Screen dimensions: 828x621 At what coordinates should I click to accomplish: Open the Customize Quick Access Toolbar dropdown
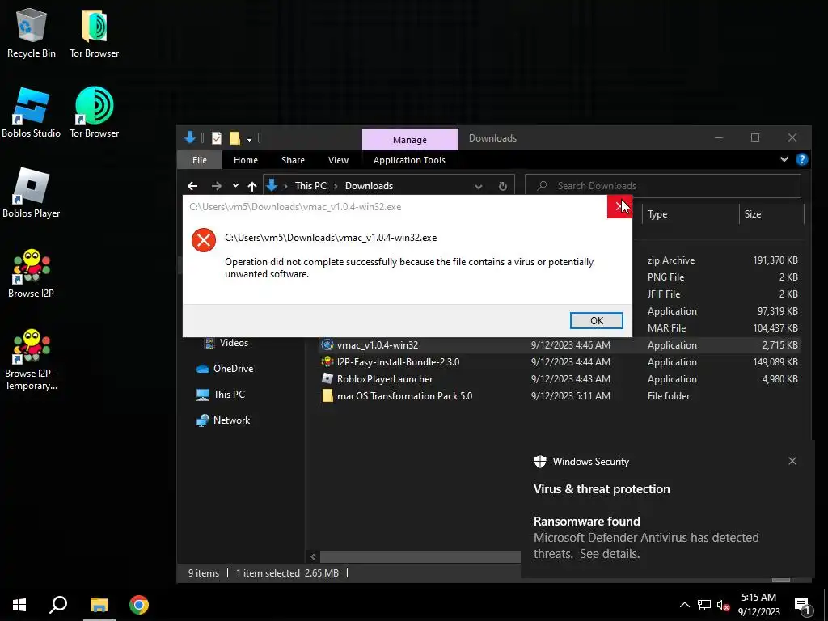(x=249, y=139)
